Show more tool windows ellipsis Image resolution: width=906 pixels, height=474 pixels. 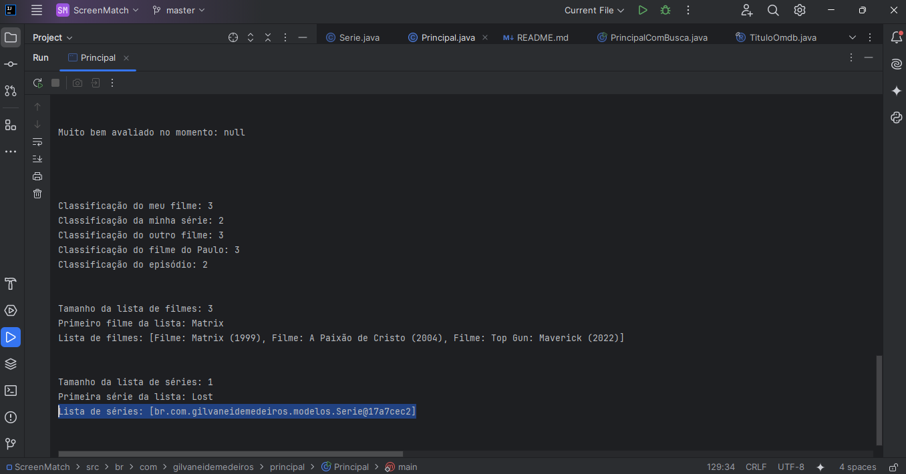pyautogui.click(x=11, y=152)
